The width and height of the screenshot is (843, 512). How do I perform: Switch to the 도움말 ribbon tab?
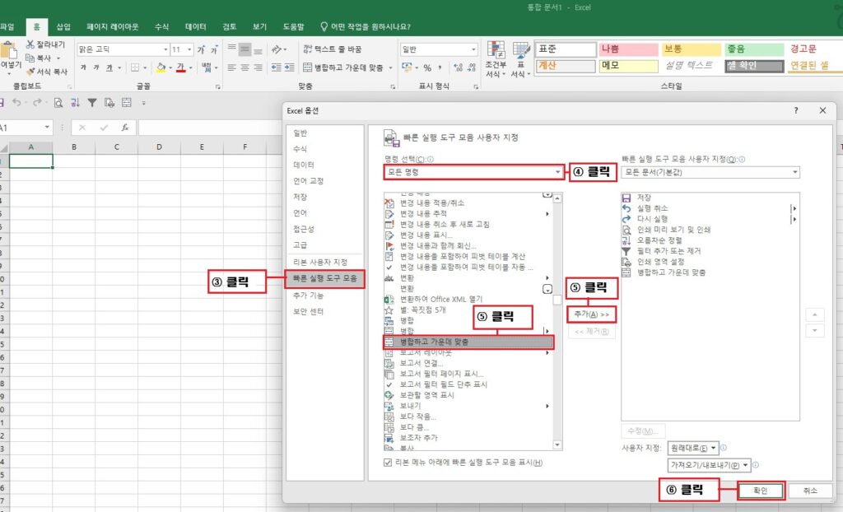point(294,26)
